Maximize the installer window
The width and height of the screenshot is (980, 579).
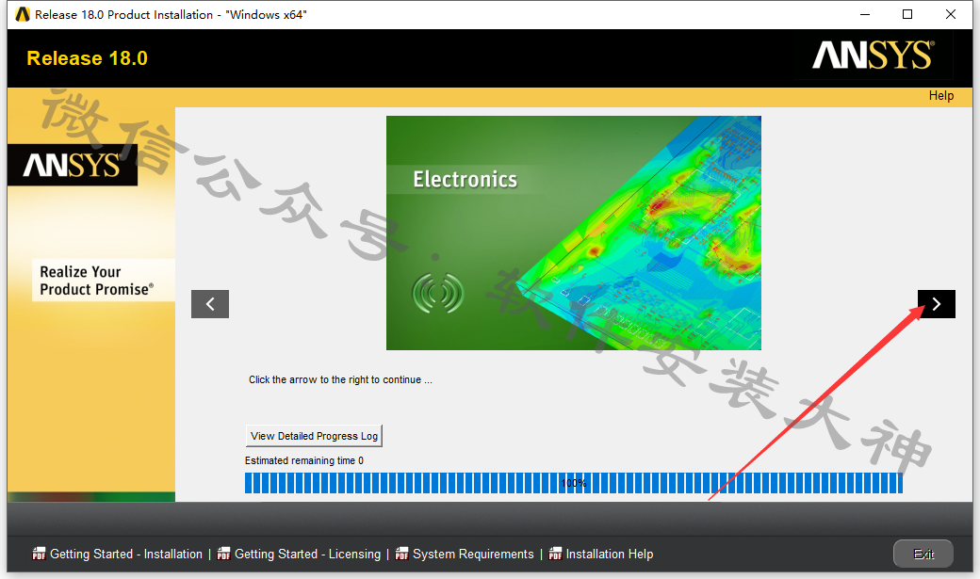(x=907, y=14)
